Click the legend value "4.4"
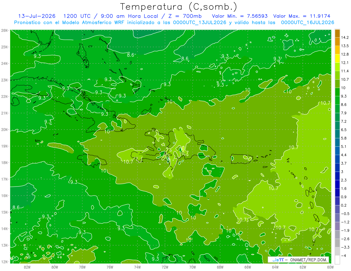351x271 pixels. click(344, 155)
